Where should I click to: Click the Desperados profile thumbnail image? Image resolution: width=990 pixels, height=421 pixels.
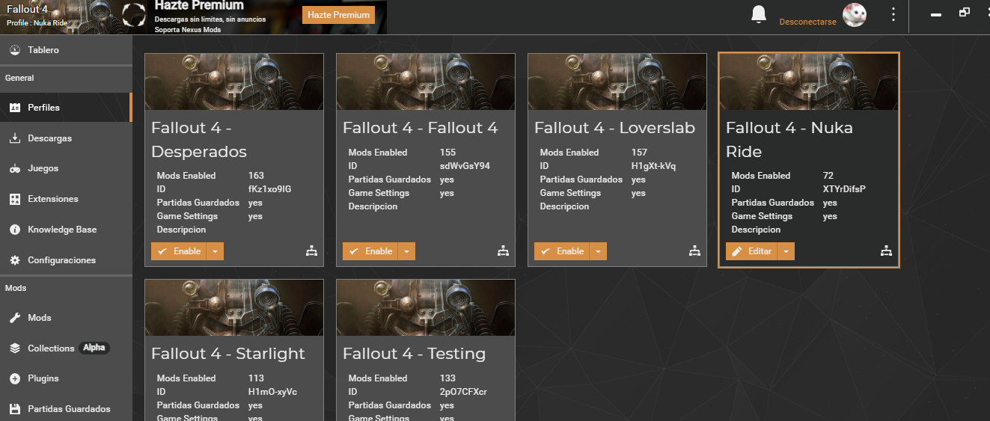point(234,82)
